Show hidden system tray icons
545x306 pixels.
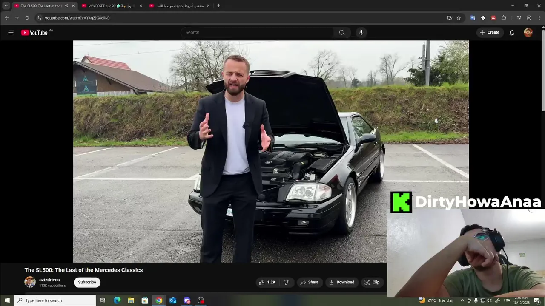pyautogui.click(x=462, y=300)
